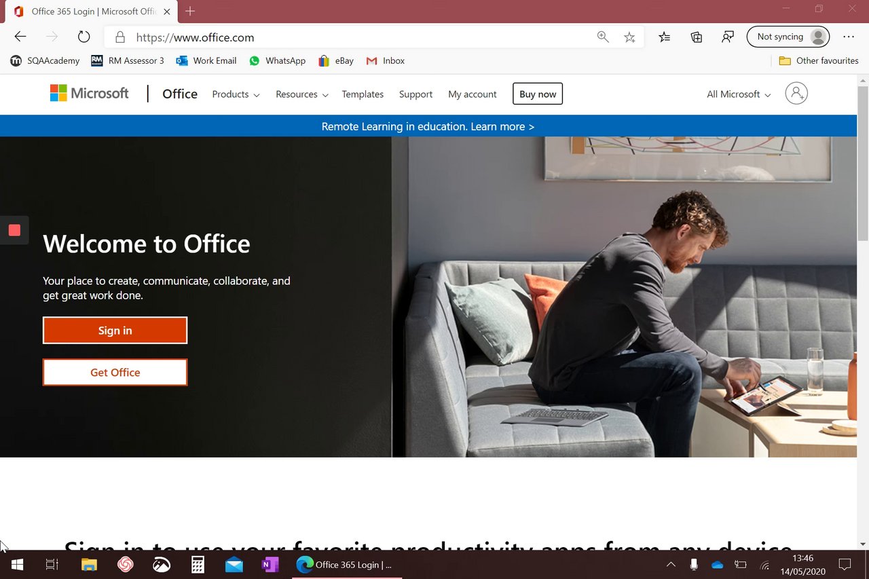
Task: Click the page vertical scrollbar thumb
Action: click(863, 163)
